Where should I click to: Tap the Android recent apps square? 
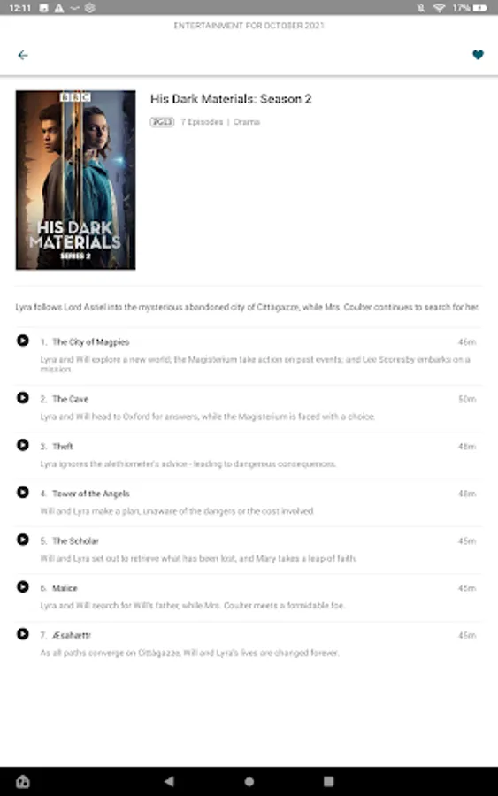[329, 781]
